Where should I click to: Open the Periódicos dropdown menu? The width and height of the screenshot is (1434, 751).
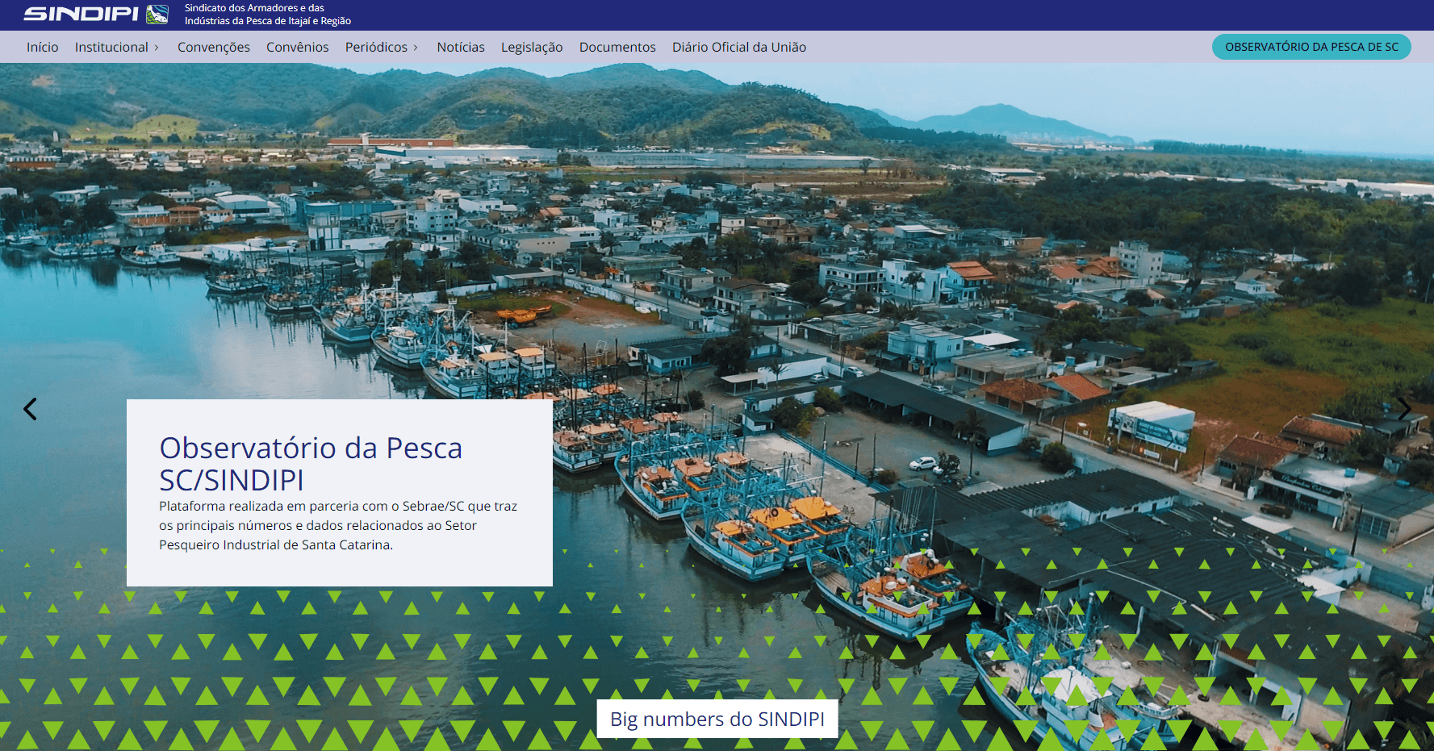tap(381, 48)
